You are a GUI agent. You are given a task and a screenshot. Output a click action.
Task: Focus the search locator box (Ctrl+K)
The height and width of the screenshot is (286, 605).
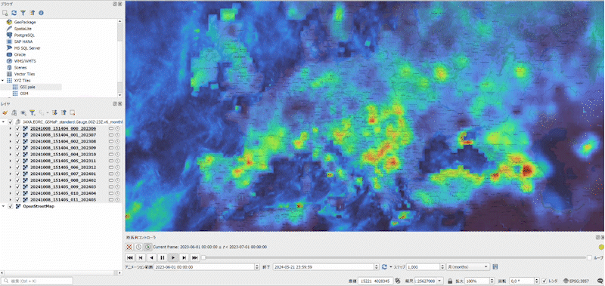pos(37,281)
